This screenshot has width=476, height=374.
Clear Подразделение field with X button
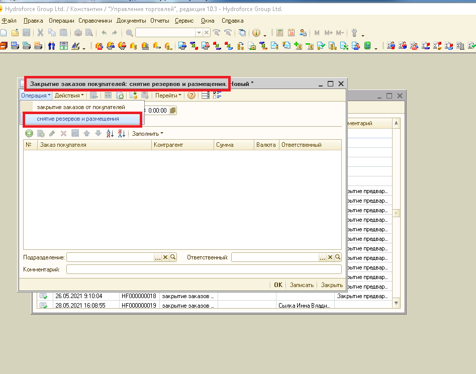(165, 257)
